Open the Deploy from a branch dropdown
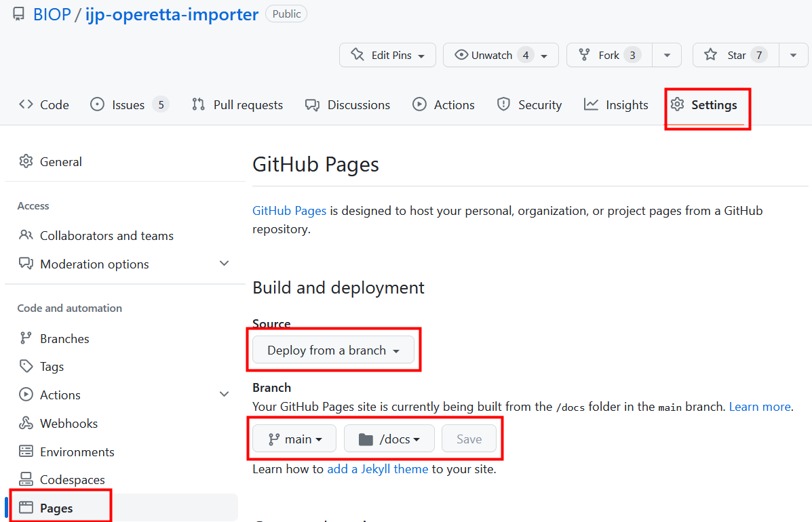Image resolution: width=812 pixels, height=522 pixels. coord(334,350)
